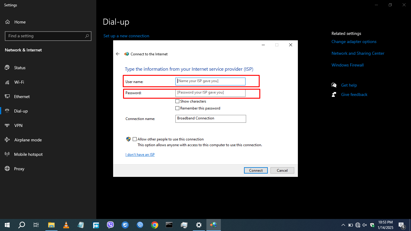Open Task View from taskbar
This screenshot has width=411, height=231.
pyautogui.click(x=36, y=225)
